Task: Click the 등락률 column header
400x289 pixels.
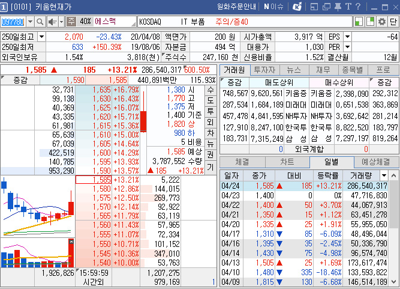Action: coord(328,176)
